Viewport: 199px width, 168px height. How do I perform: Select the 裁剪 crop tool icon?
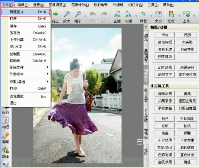coord(143,14)
